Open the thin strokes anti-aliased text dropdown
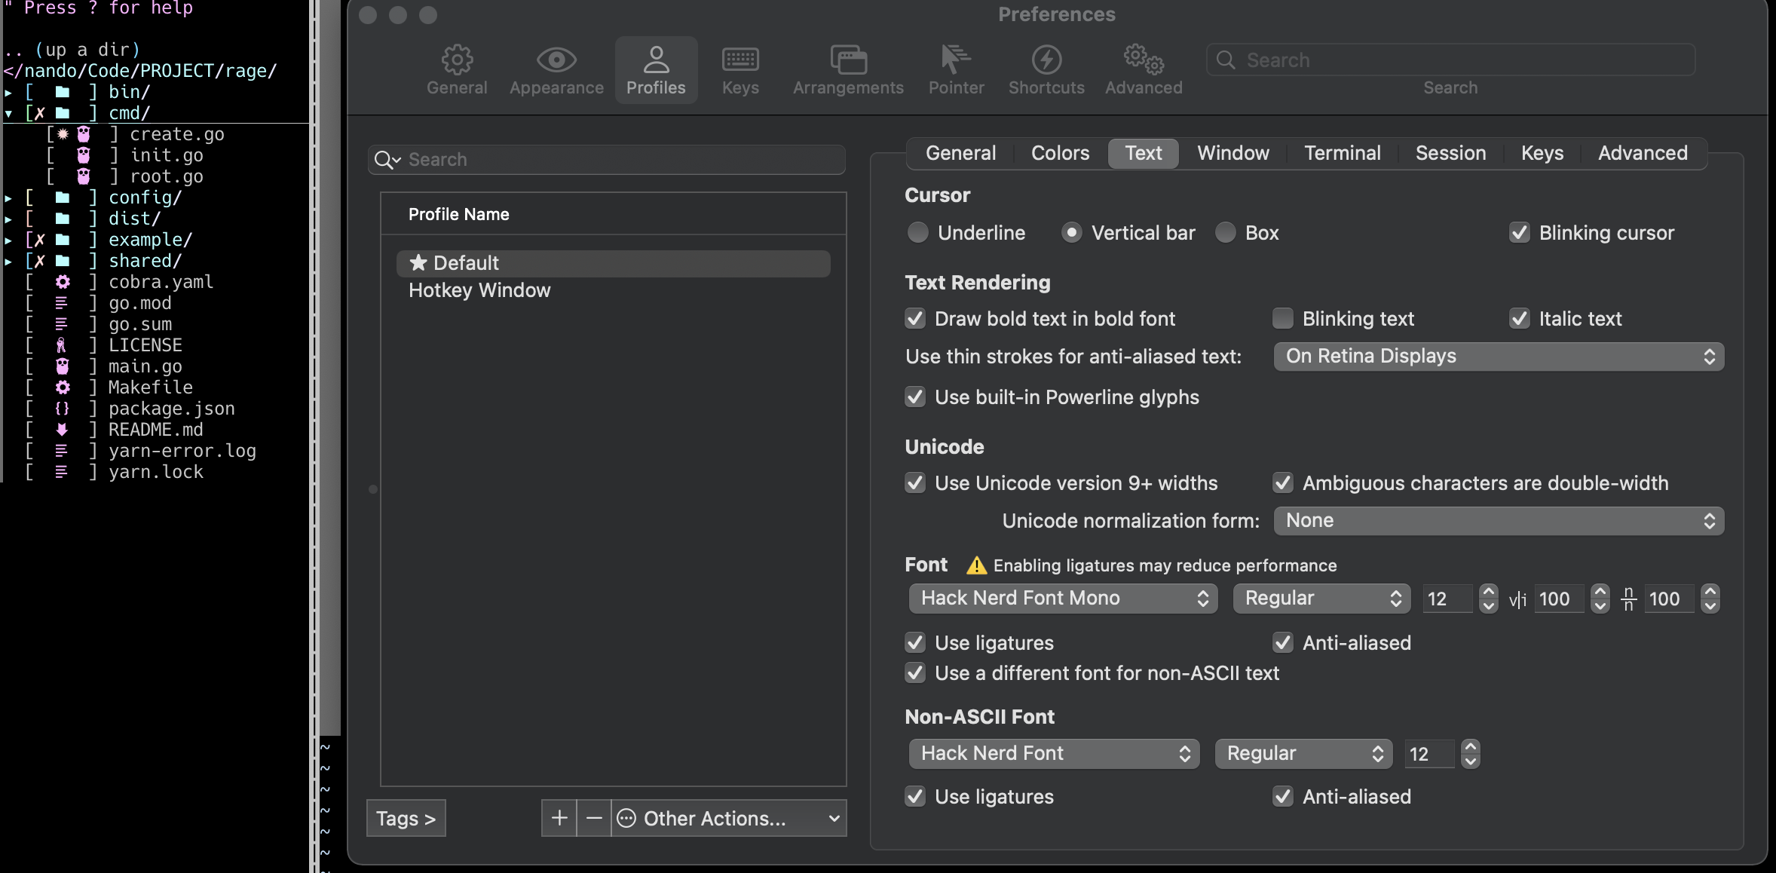The image size is (1776, 873). [1498, 357]
